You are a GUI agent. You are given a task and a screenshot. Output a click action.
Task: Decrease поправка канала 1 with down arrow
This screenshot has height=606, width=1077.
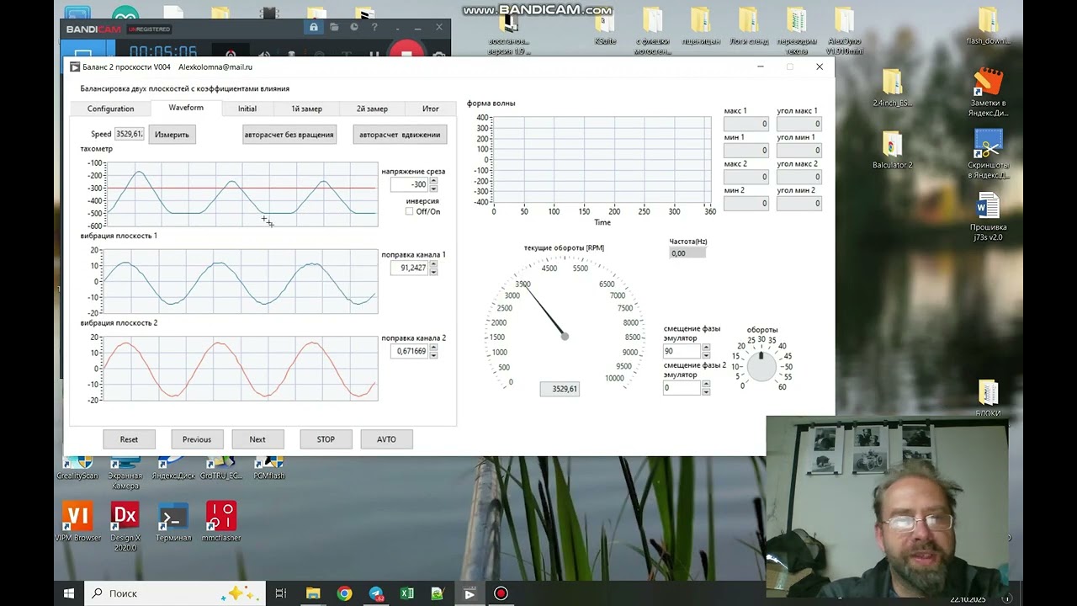click(433, 271)
